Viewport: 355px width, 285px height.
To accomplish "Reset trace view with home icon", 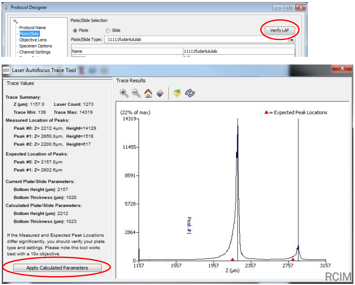I will click(148, 93).
